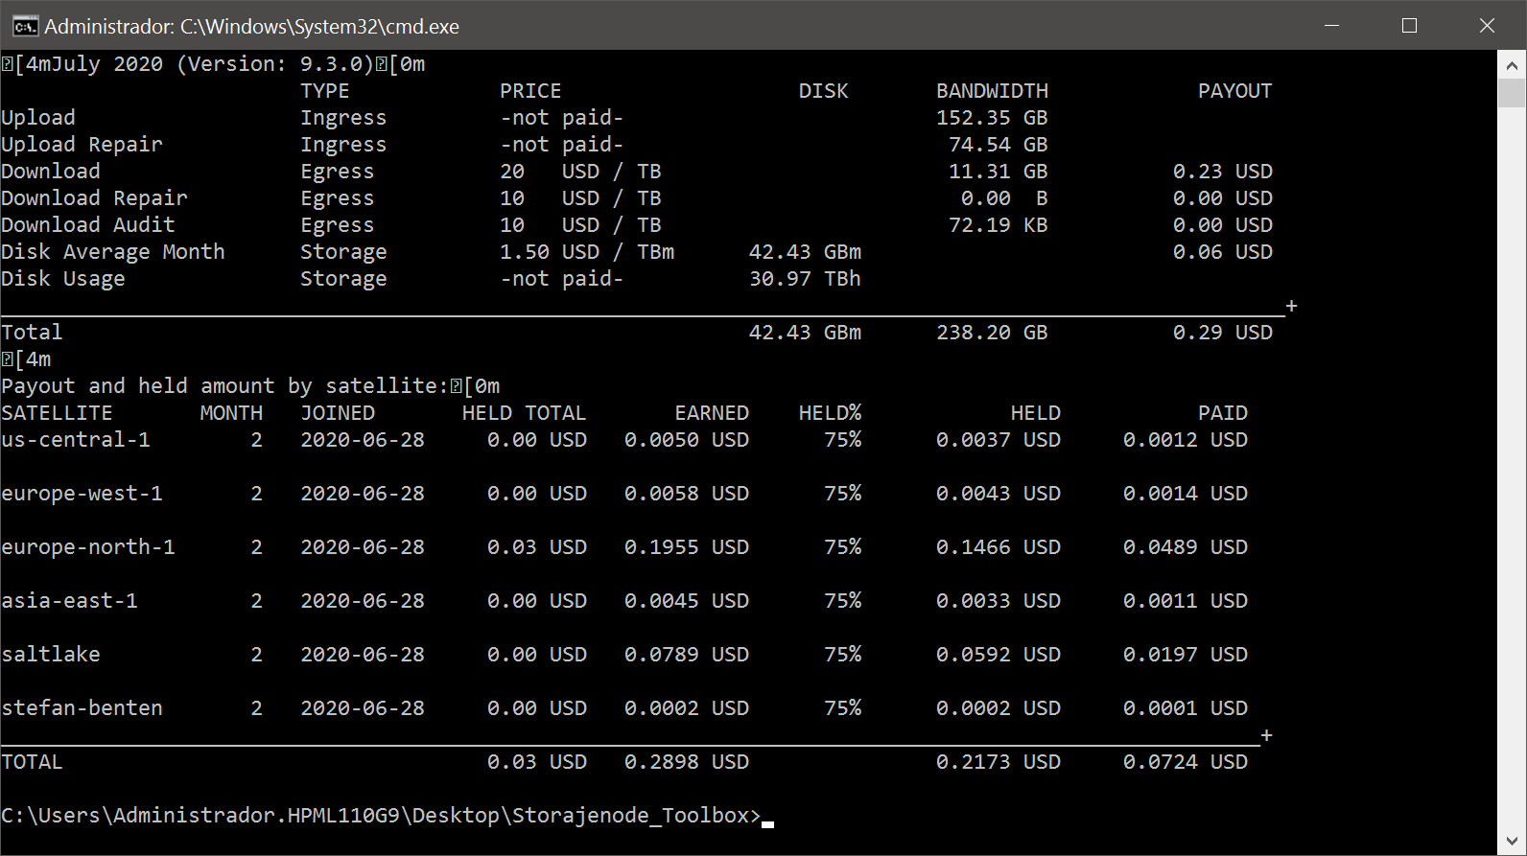Click the Download Audit row label
1527x856 pixels.
pyautogui.click(x=88, y=225)
